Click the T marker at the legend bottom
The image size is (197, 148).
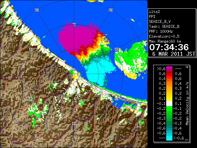point(187,140)
